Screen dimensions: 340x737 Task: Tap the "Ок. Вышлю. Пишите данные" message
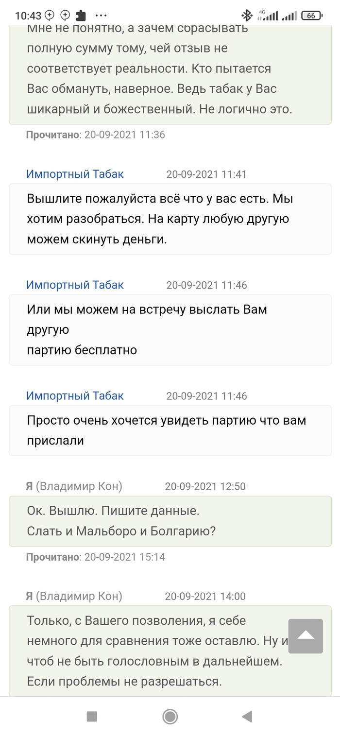170,521
